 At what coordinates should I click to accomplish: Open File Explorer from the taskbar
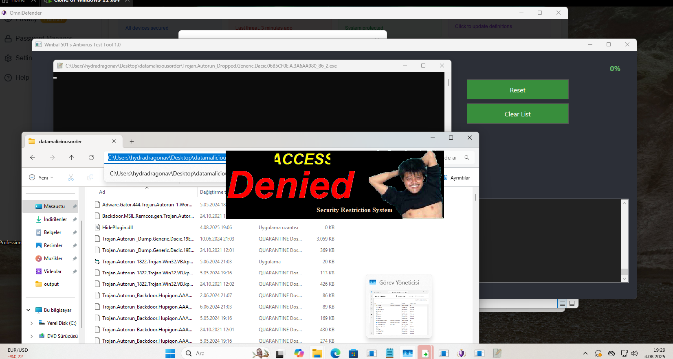click(317, 353)
